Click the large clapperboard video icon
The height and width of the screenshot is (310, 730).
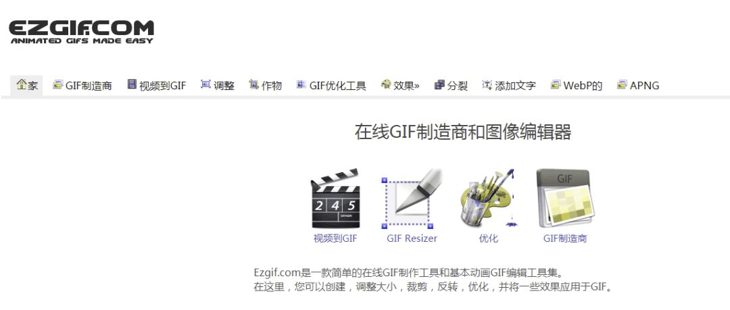(335, 199)
